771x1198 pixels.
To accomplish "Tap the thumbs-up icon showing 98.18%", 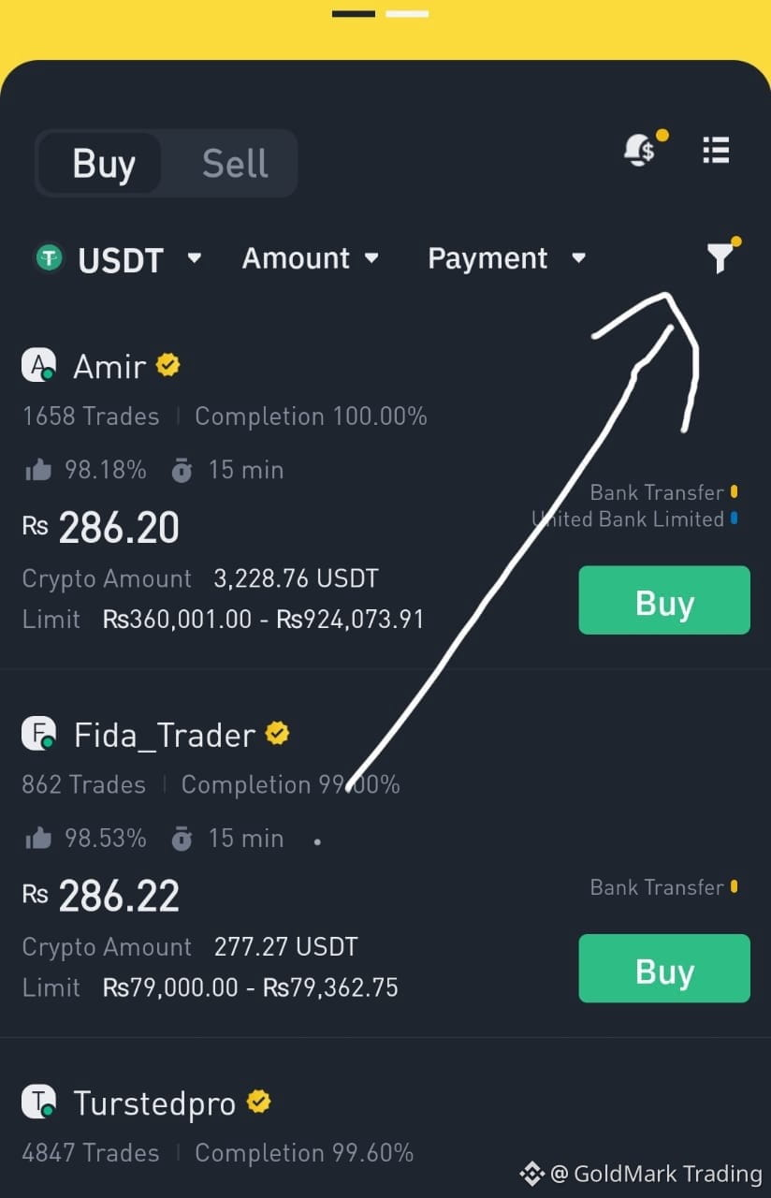I will click(38, 470).
